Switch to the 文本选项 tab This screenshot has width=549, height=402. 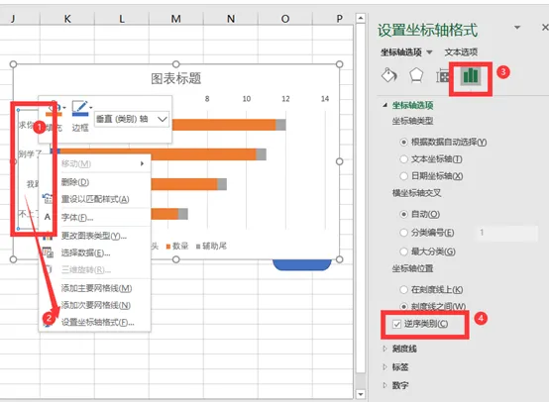(461, 52)
